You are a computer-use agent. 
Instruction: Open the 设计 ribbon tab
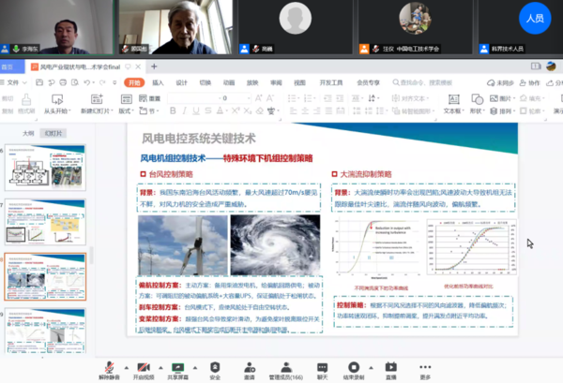pos(180,82)
